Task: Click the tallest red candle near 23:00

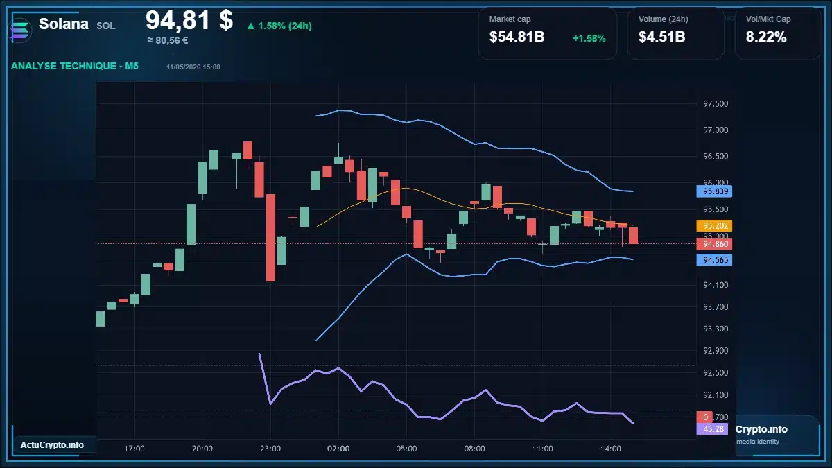Action: (270, 237)
